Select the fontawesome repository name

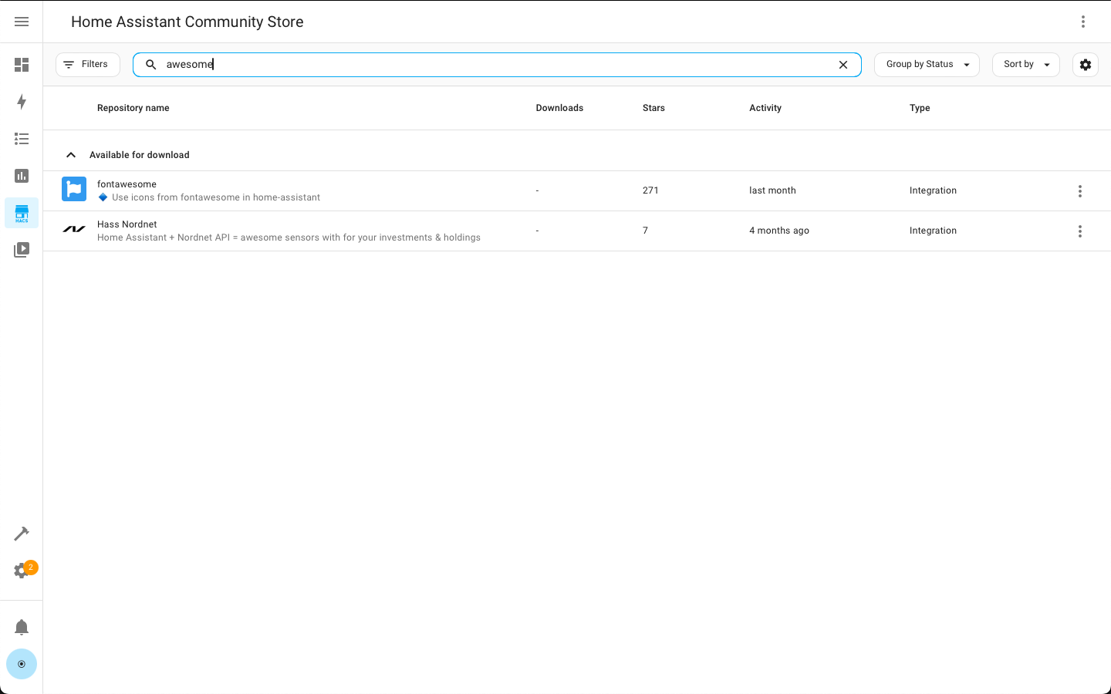pyautogui.click(x=127, y=184)
